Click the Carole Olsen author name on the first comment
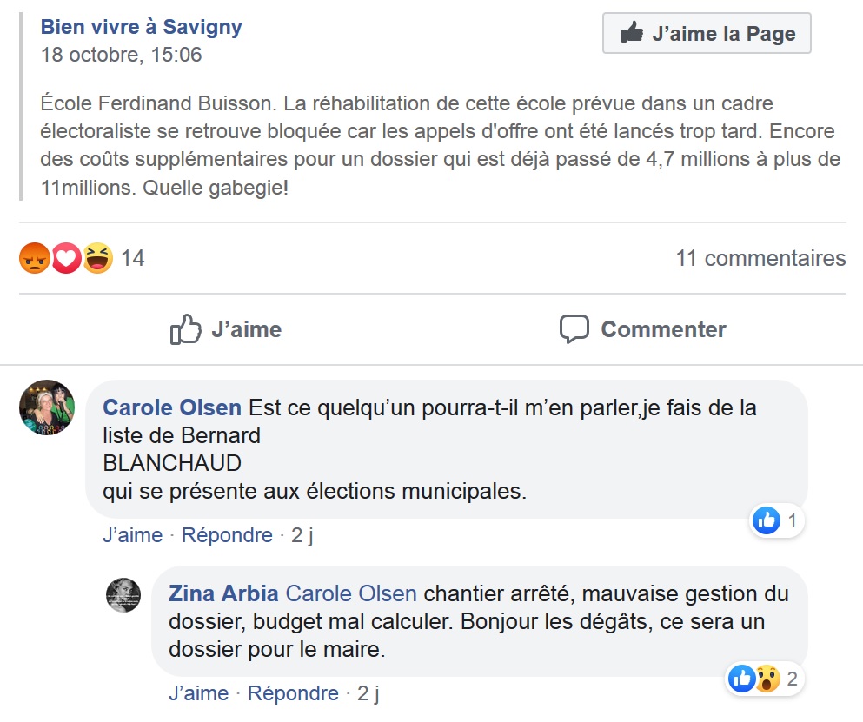The width and height of the screenshot is (863, 722). pyautogui.click(x=173, y=407)
